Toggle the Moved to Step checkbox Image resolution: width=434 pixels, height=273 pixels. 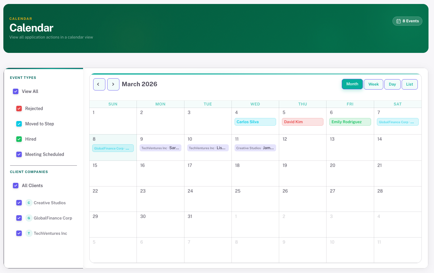pyautogui.click(x=19, y=124)
